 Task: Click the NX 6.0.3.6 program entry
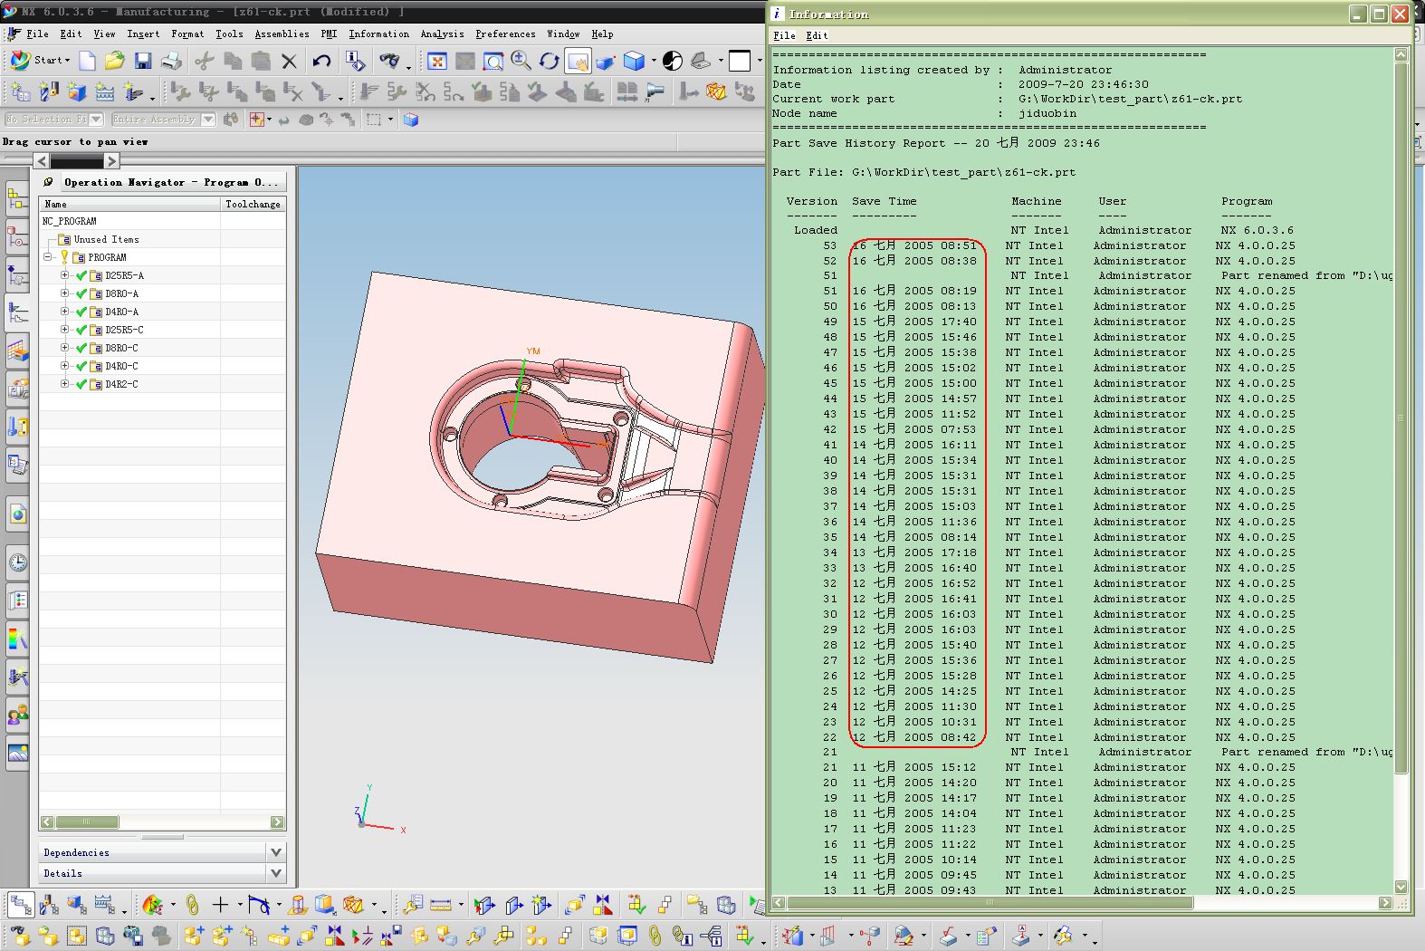click(1257, 230)
